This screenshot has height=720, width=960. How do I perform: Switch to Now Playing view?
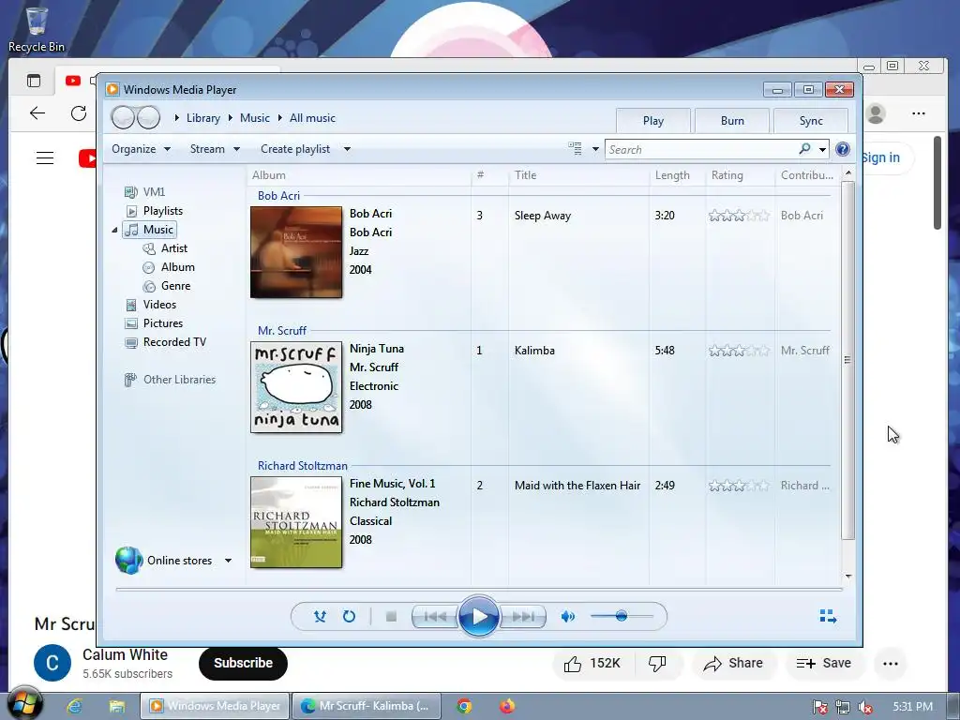(828, 616)
